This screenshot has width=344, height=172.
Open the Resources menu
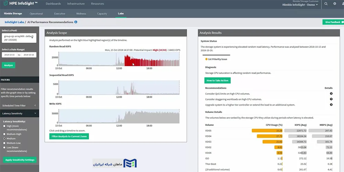click(97, 4)
